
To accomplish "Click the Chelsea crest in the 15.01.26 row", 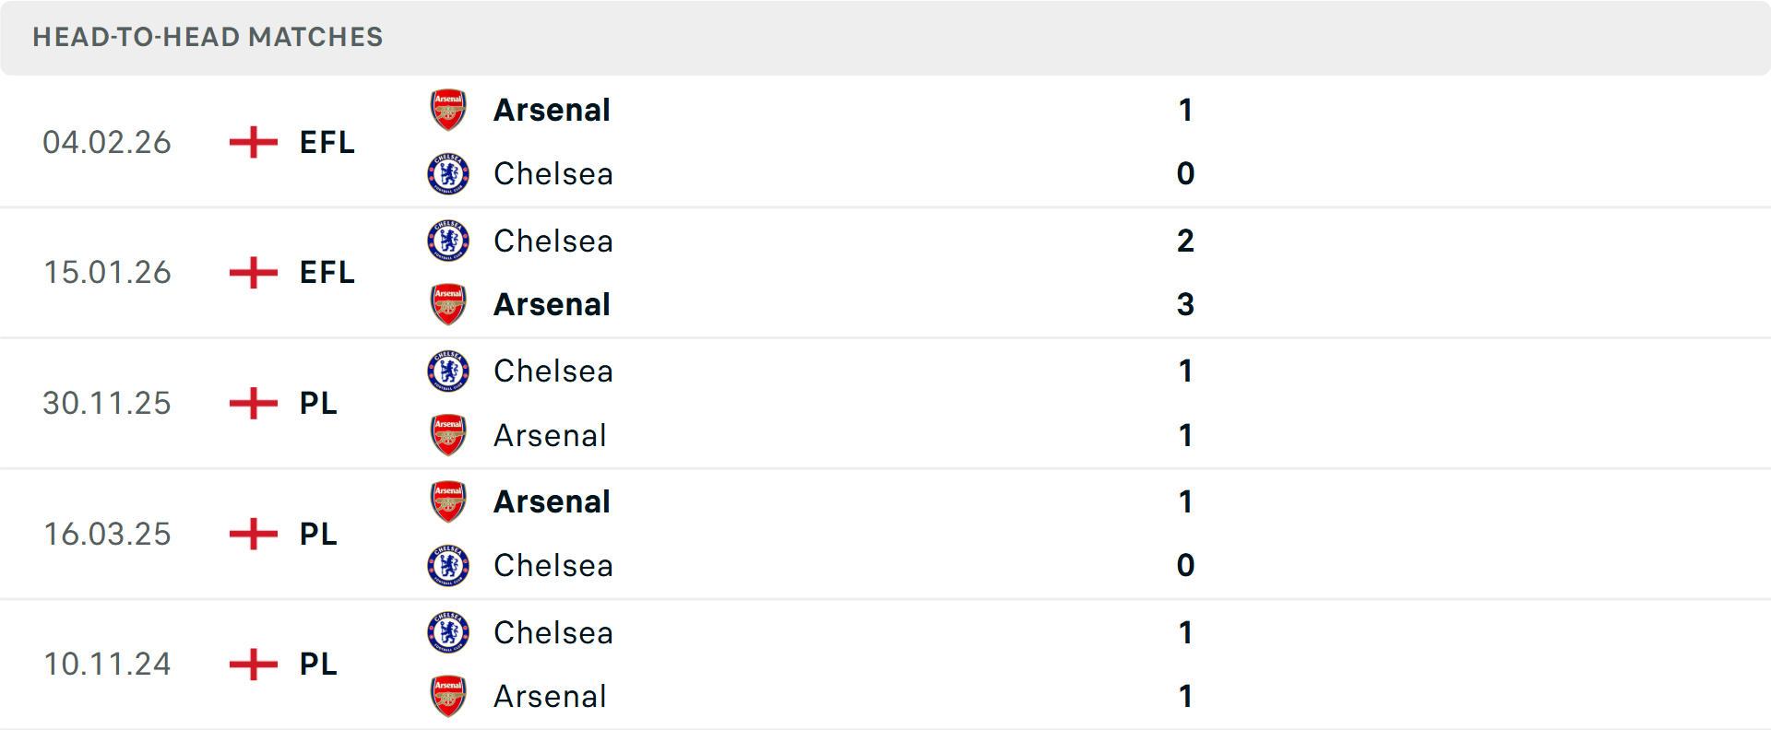I will tap(448, 241).
